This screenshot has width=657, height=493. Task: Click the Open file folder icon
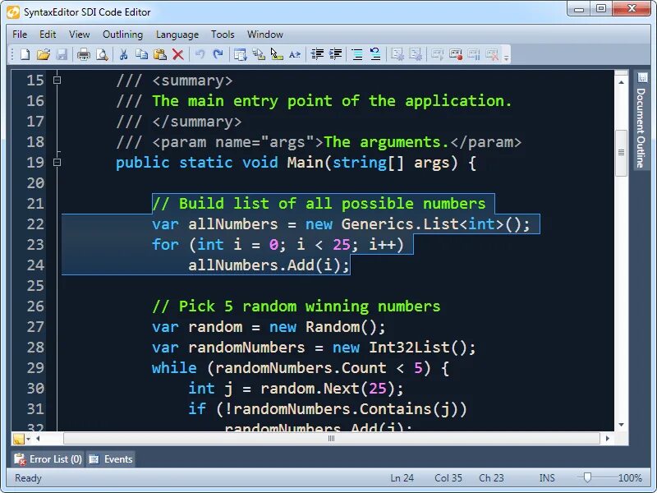(44, 54)
